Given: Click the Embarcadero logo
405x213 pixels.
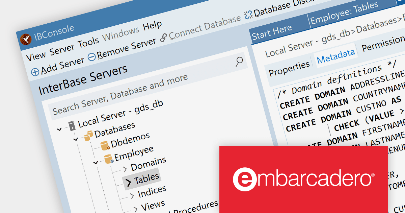Looking at the screenshot, I should click(x=303, y=180).
